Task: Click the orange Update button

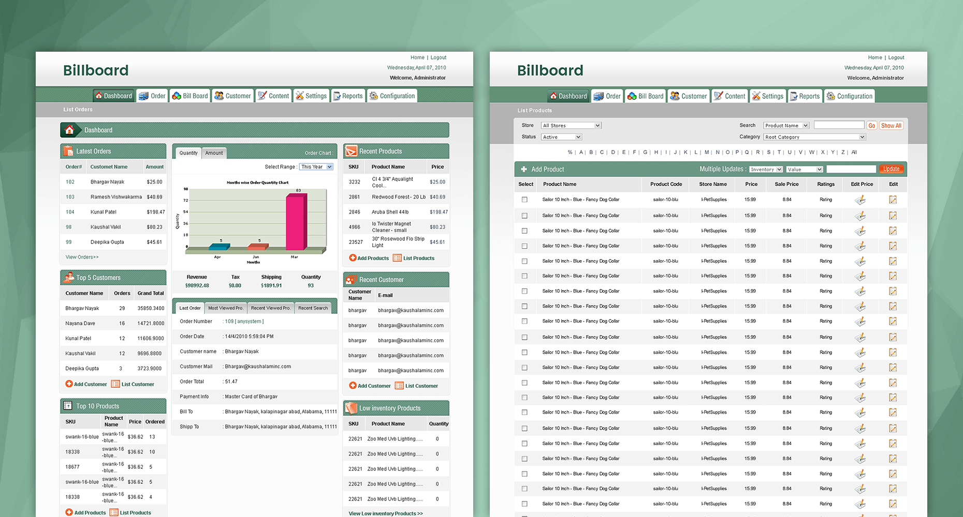Action: click(x=891, y=169)
